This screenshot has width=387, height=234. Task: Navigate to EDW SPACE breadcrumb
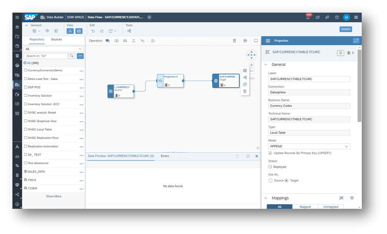pos(76,17)
